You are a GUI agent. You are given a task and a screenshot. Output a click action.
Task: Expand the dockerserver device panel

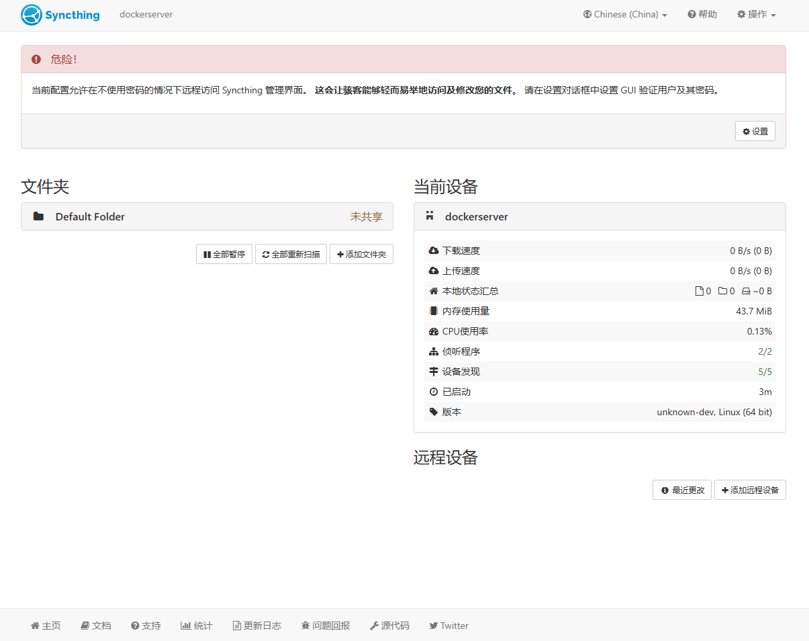click(599, 216)
